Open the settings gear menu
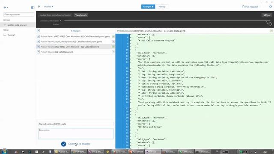 click(x=271, y=6)
